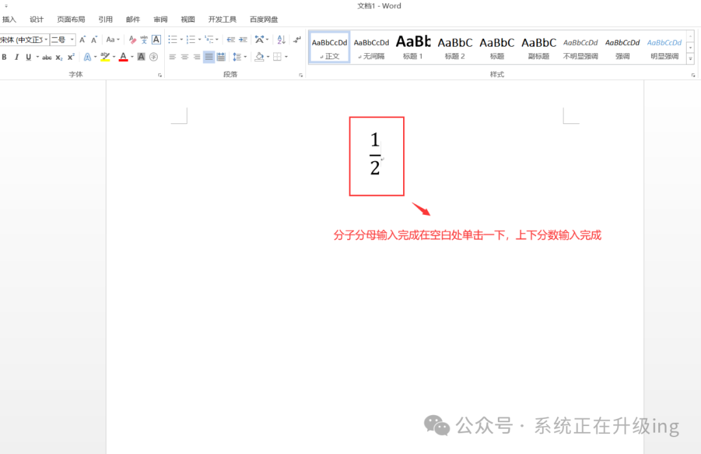The height and width of the screenshot is (454, 701).
Task: Toggle underline formatting
Action: pos(29,57)
